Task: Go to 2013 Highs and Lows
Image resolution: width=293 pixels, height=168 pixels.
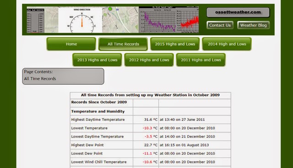Action: (x=97, y=60)
